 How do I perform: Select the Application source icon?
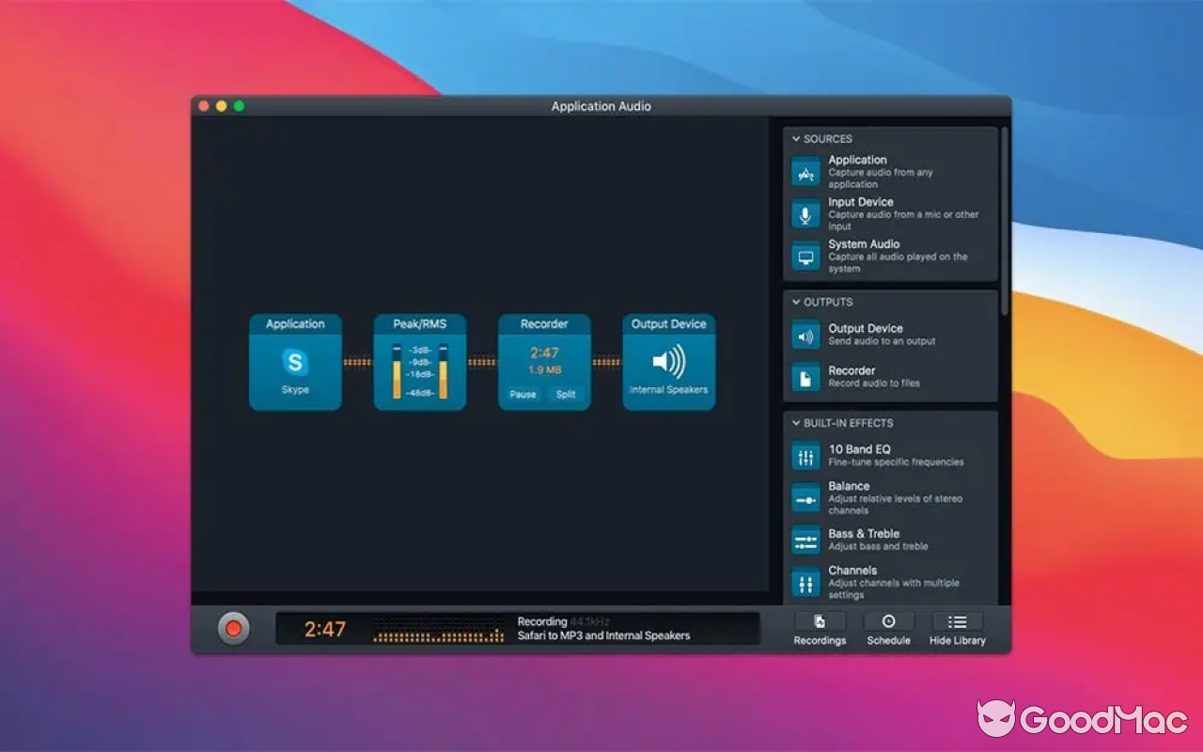tap(805, 172)
